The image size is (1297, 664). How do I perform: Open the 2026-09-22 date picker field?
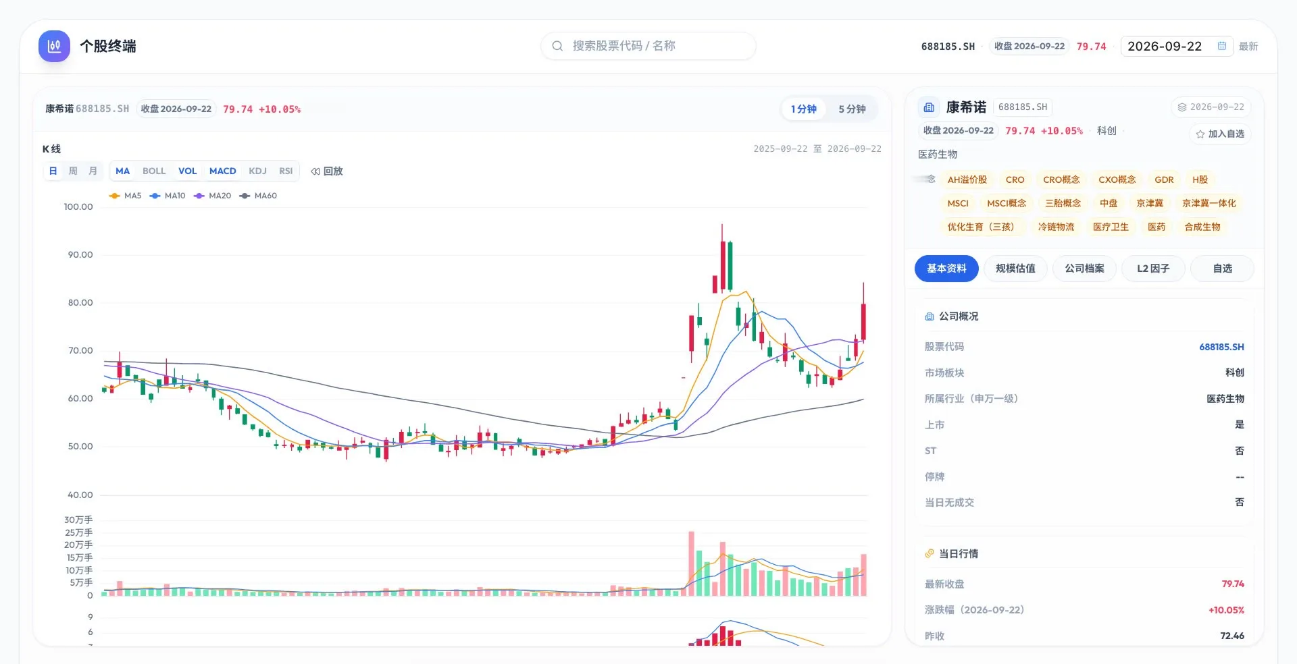(1177, 46)
